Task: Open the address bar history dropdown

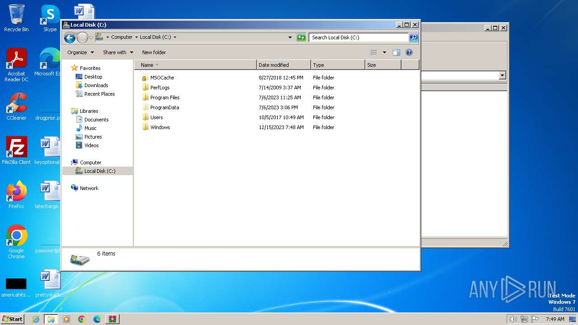Action: point(290,37)
